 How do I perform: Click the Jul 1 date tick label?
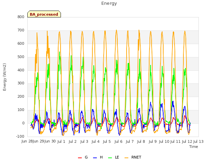click(61, 141)
